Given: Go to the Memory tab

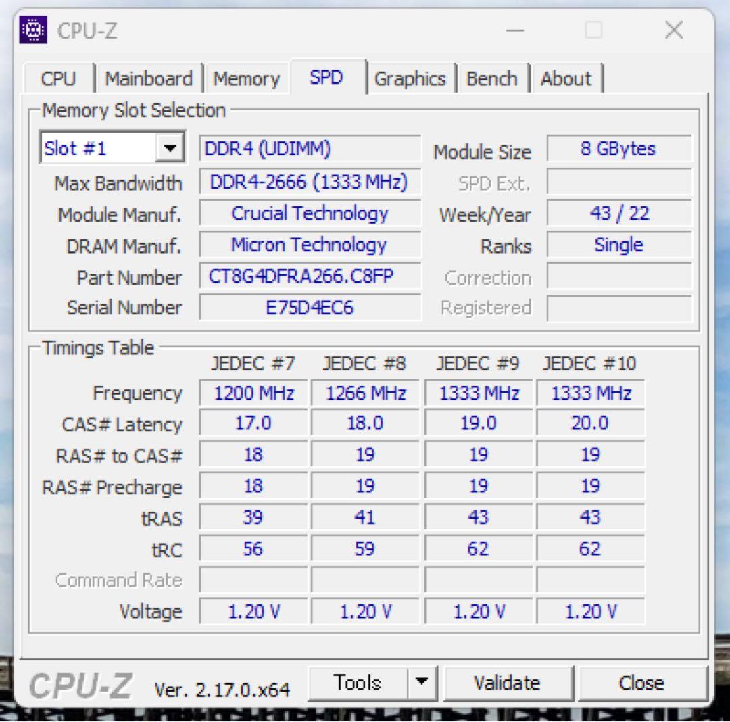Looking at the screenshot, I should (x=246, y=78).
